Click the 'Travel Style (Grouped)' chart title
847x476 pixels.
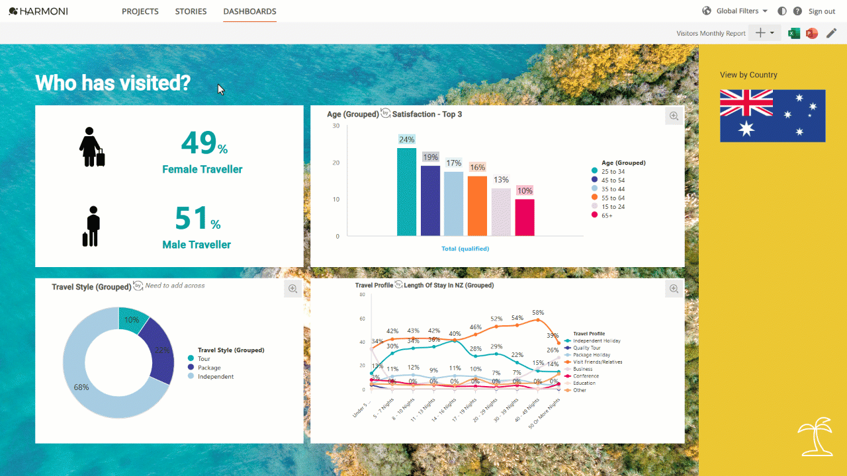91,287
